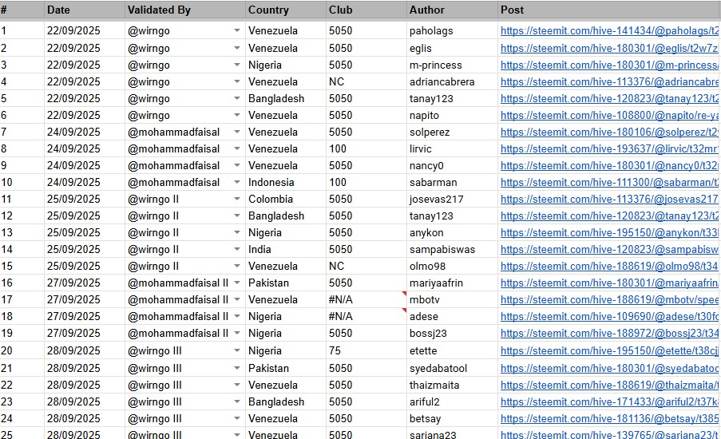Image resolution: width=721 pixels, height=439 pixels.
Task: Open the thaizmaita steemit post link
Action: [609, 386]
